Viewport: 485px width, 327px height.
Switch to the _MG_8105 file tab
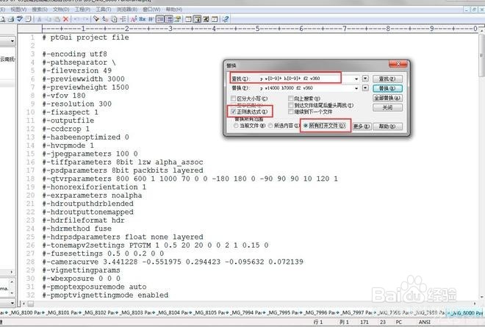click(207, 313)
